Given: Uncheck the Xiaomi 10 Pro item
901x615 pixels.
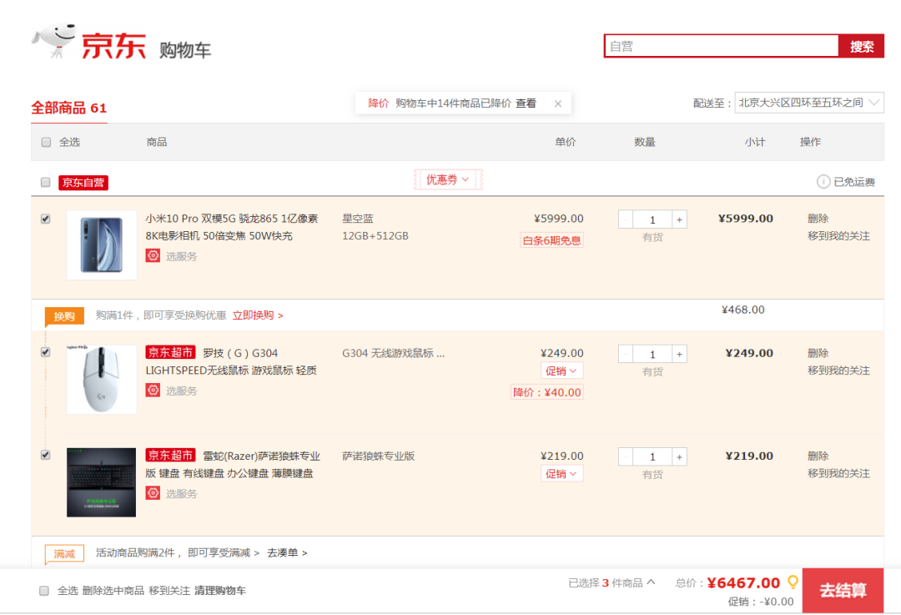Looking at the screenshot, I should (45, 219).
